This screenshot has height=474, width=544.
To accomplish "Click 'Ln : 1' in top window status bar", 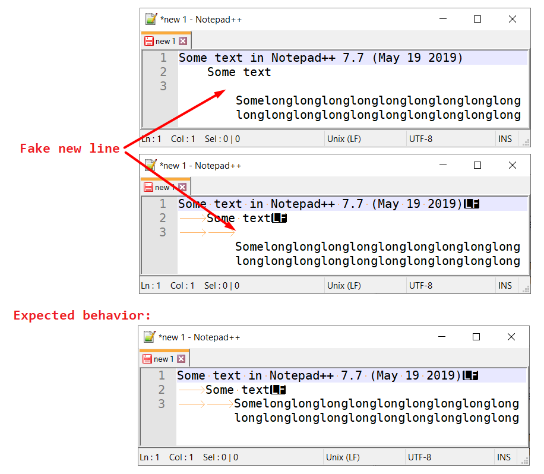I will pyautogui.click(x=151, y=139).
